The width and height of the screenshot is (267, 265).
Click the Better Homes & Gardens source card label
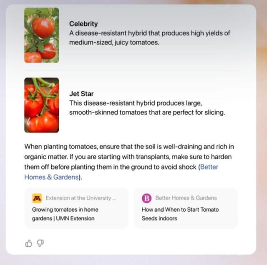click(186, 198)
